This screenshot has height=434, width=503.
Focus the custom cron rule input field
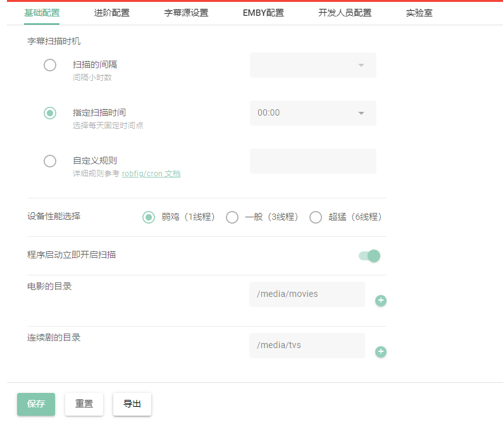coord(313,161)
